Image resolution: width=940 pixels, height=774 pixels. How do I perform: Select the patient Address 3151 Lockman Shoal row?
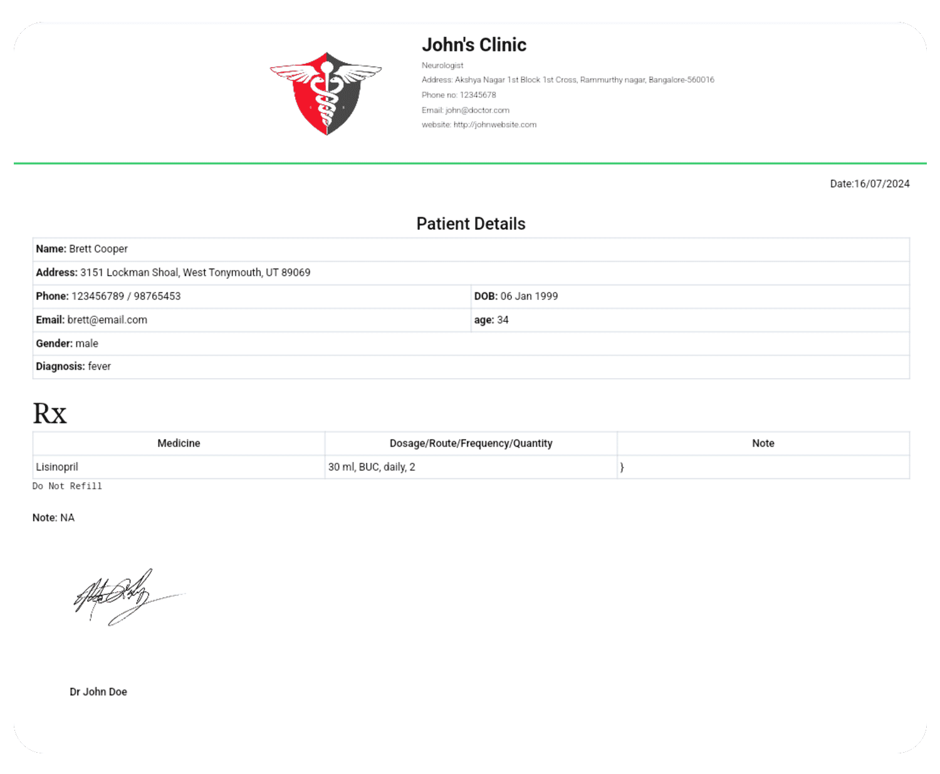pos(471,272)
